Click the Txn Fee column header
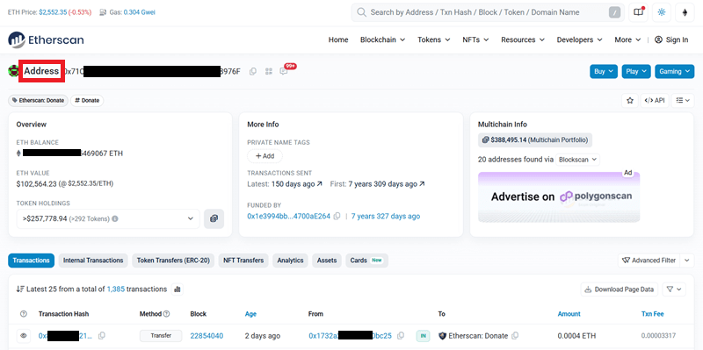 [652, 314]
